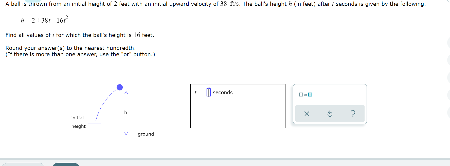Check the gray square checkbox in the palette
450x166 pixels.
pyautogui.click(x=301, y=95)
